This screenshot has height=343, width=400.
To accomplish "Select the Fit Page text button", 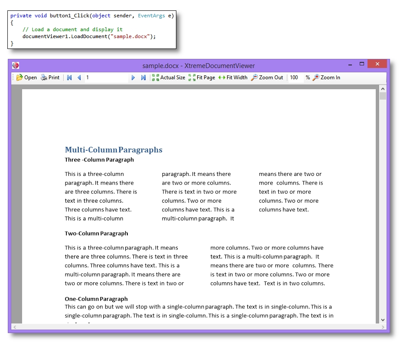I will tap(206, 78).
